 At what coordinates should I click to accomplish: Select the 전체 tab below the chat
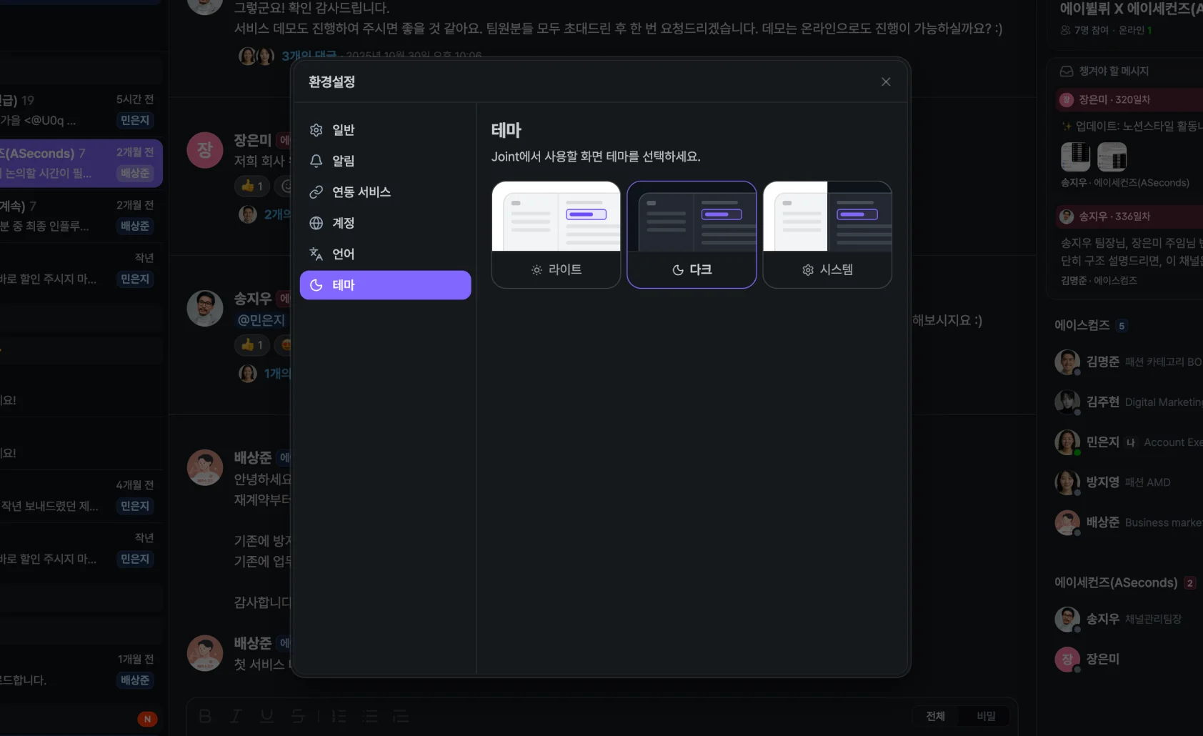[x=936, y=716]
